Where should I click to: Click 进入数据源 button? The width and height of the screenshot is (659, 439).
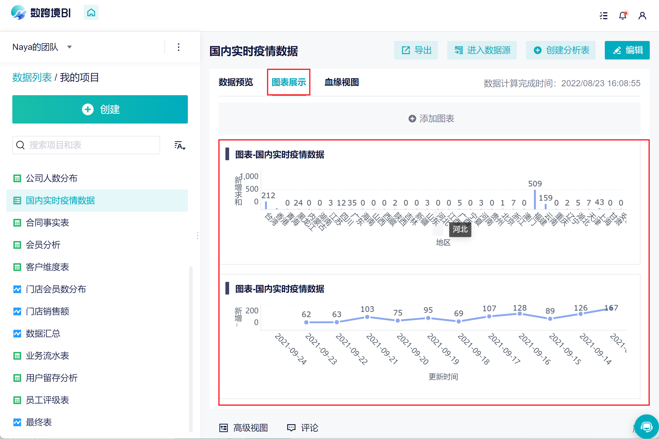point(482,50)
